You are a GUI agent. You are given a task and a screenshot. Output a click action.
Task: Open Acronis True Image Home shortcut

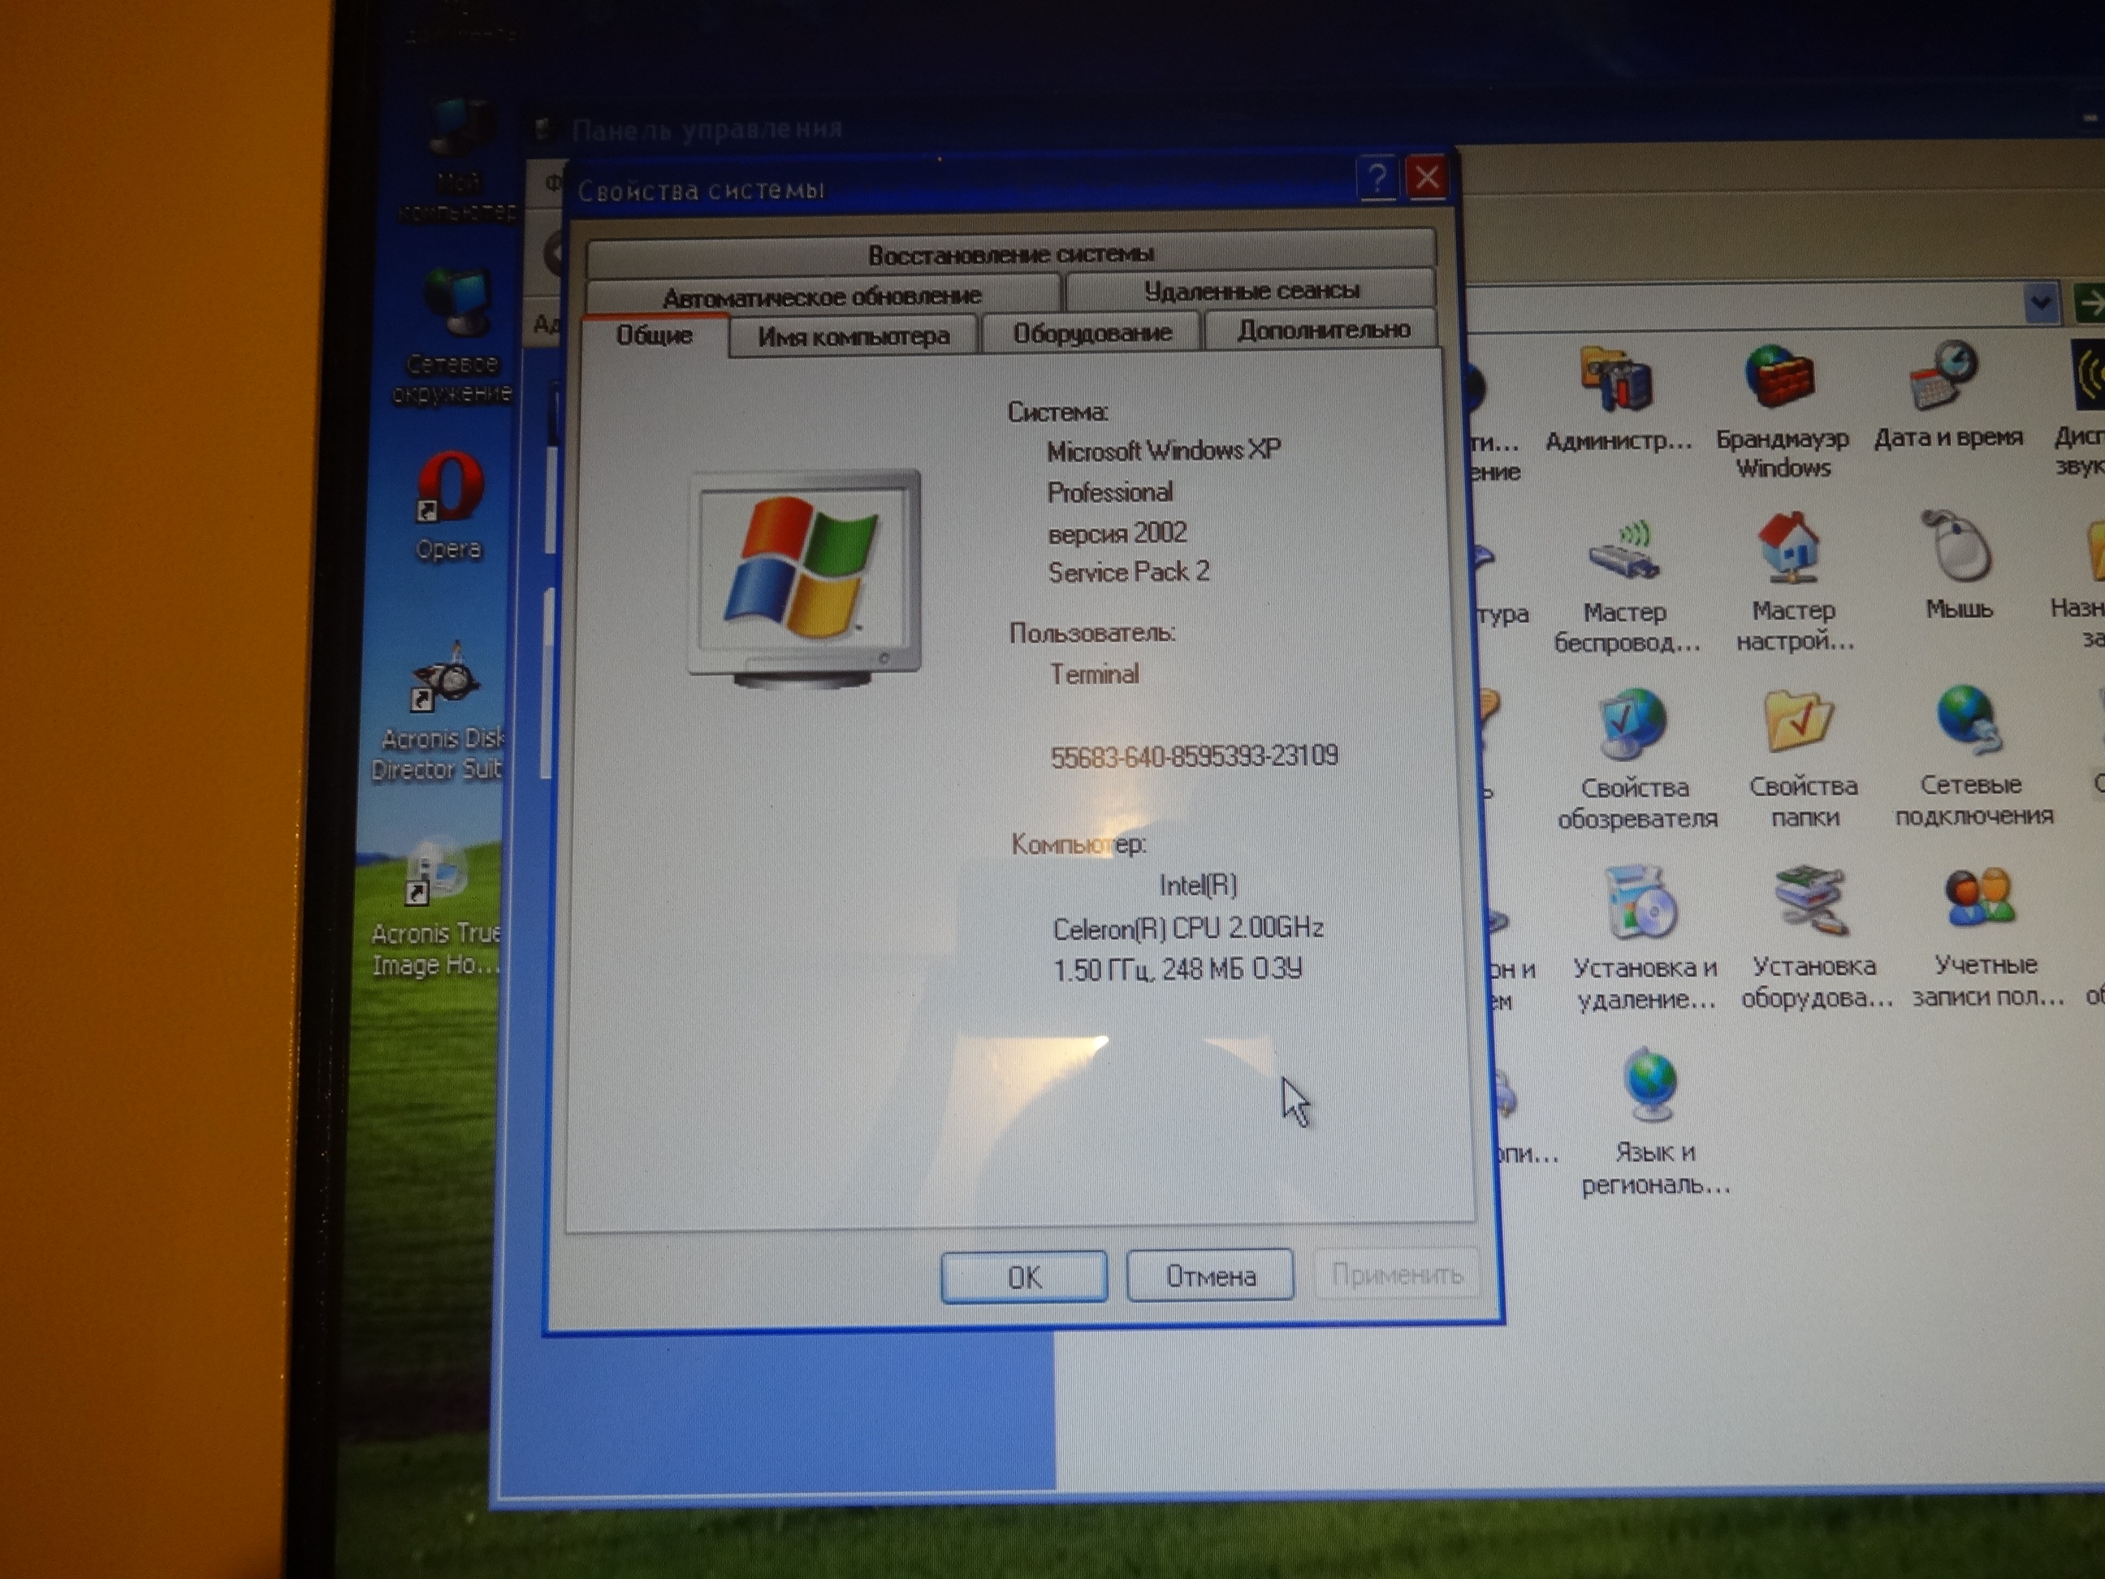tap(436, 874)
